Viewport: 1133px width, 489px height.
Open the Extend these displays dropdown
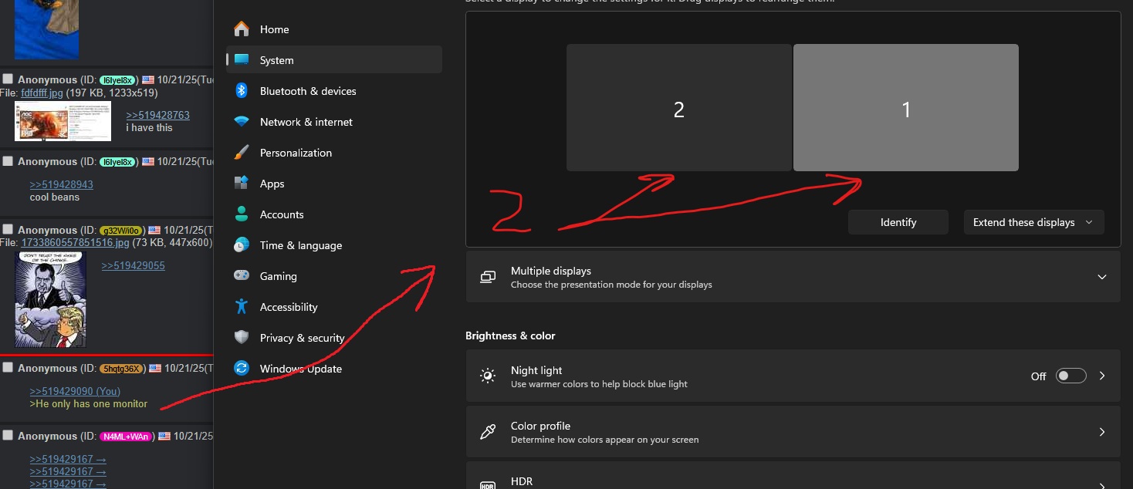tap(1033, 222)
